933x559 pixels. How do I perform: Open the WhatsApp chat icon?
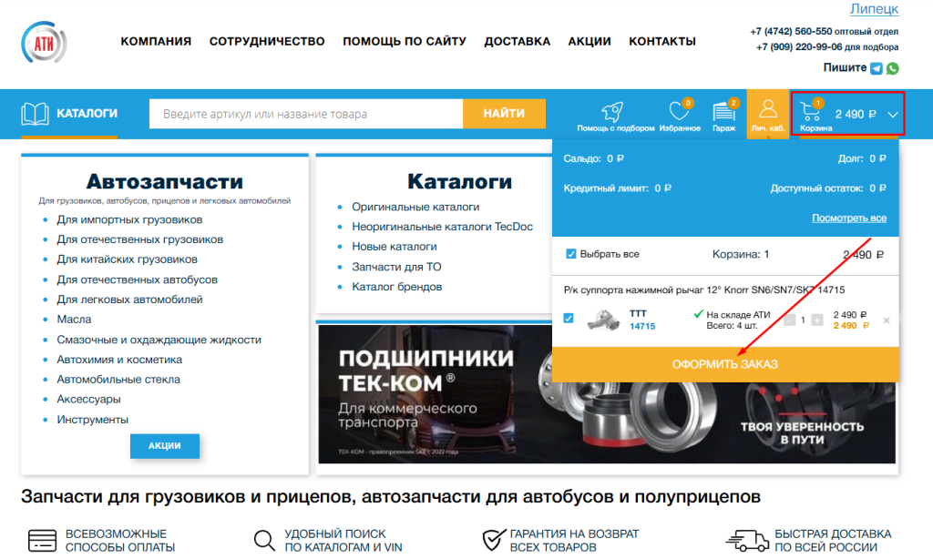coord(892,68)
